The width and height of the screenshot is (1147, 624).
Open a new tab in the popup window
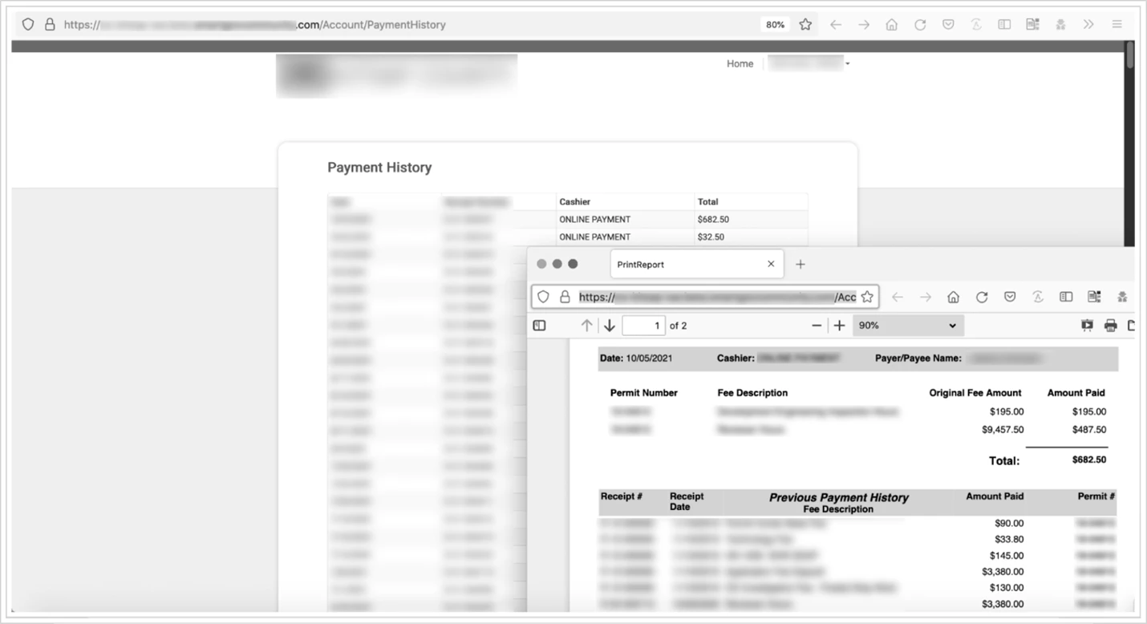[800, 264]
